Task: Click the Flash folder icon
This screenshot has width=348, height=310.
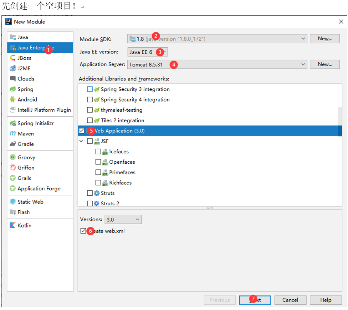Action: [x=12, y=212]
